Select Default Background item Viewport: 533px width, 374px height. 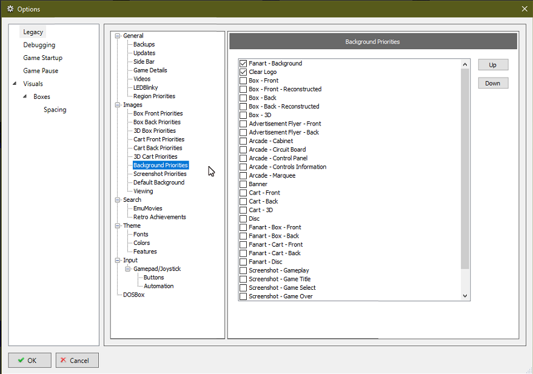click(159, 182)
